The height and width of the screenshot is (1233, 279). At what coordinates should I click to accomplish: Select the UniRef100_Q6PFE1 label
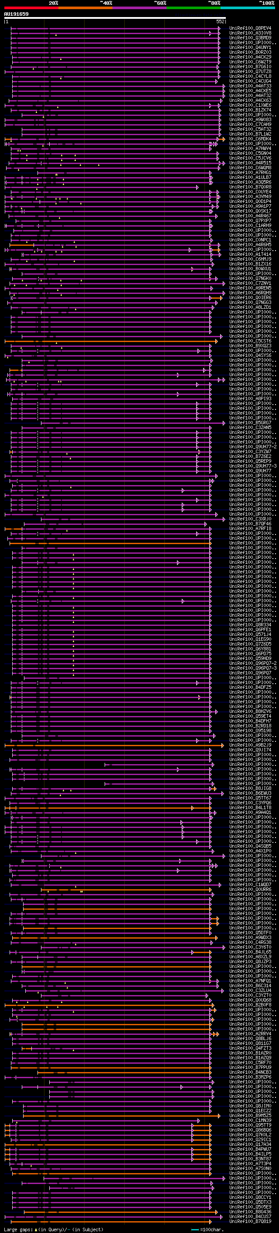250,630
